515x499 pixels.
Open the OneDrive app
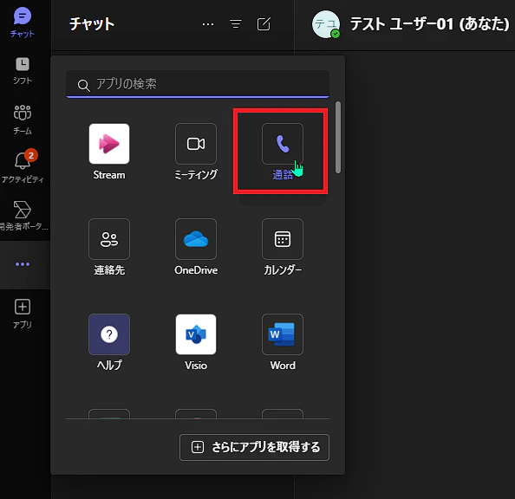point(196,247)
